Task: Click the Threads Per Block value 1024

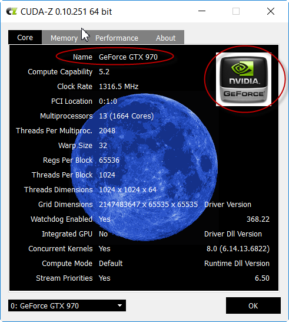Action: click(107, 175)
